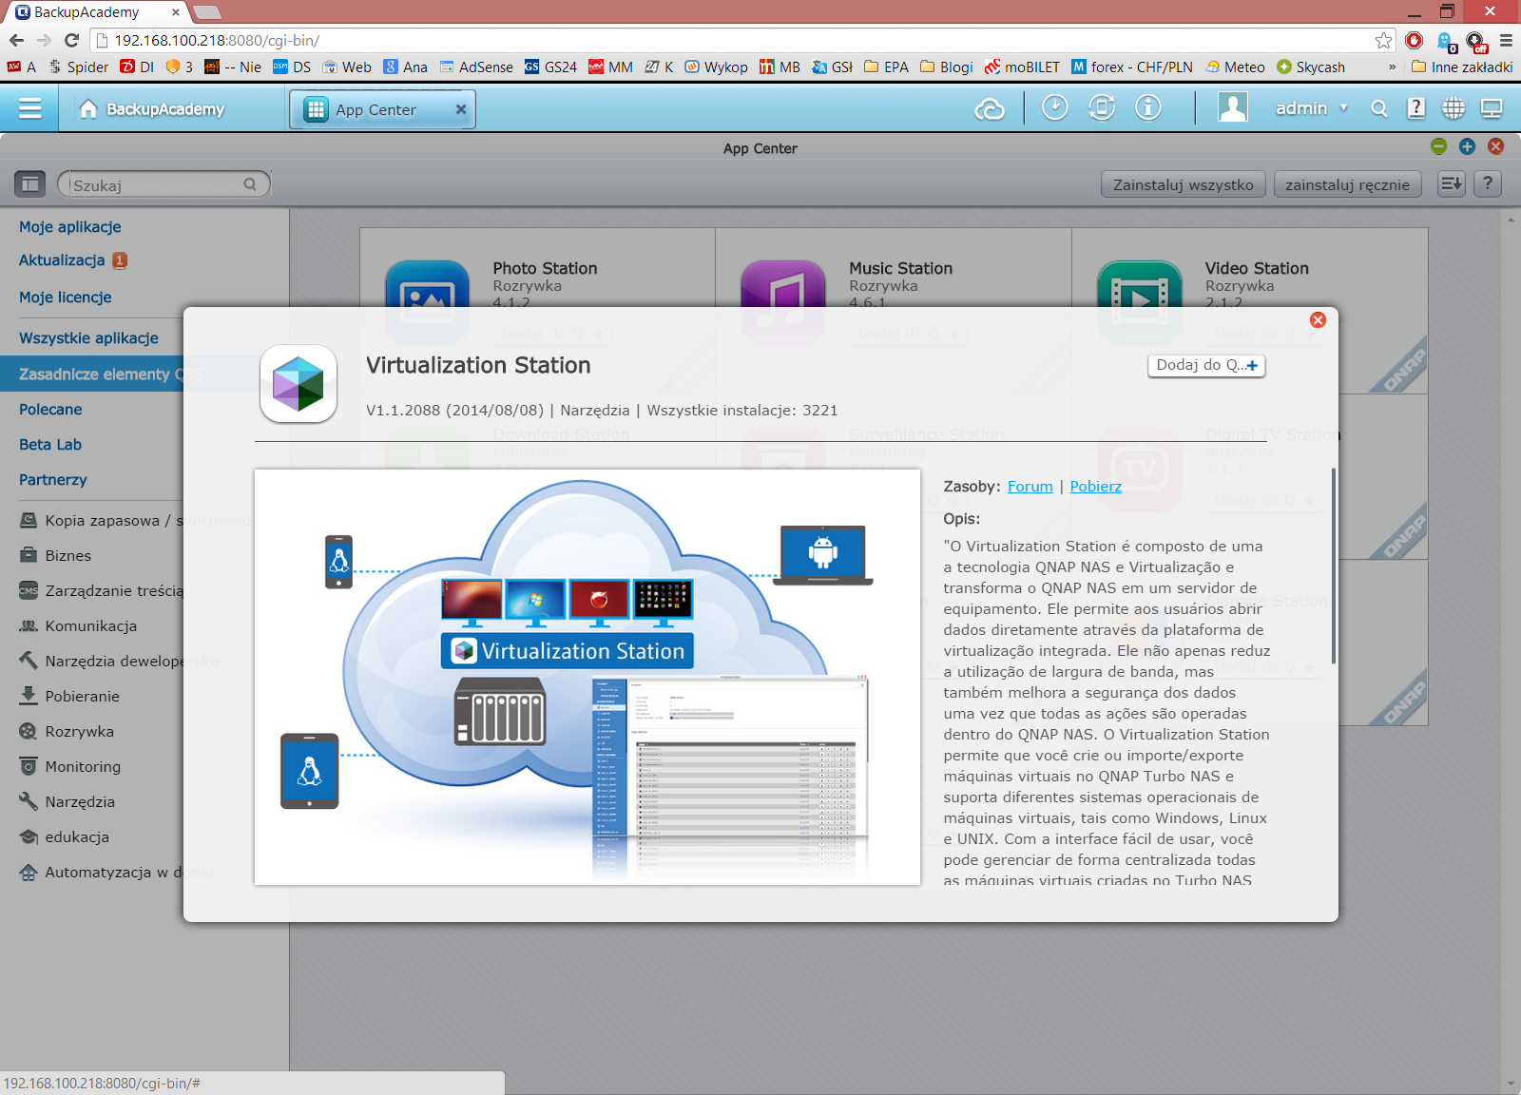
Task: Select Beta Lab category
Action: (50, 445)
